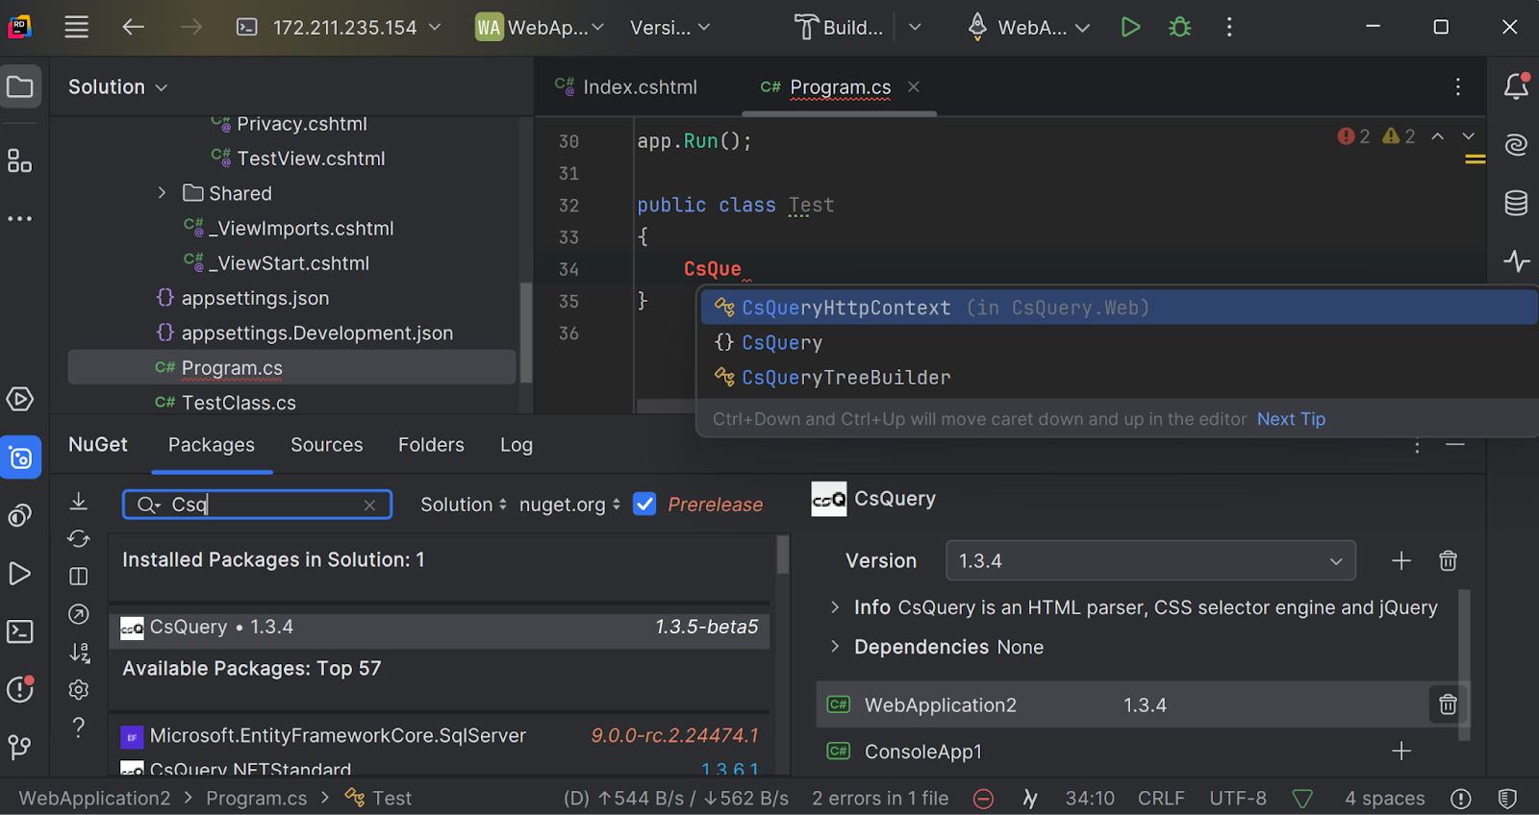
Task: Delete CsQuery package next to version dropdown
Action: (x=1448, y=560)
